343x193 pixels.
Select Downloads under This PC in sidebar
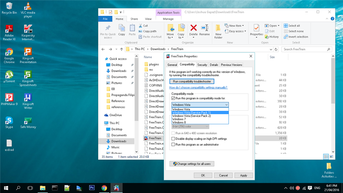(119, 141)
